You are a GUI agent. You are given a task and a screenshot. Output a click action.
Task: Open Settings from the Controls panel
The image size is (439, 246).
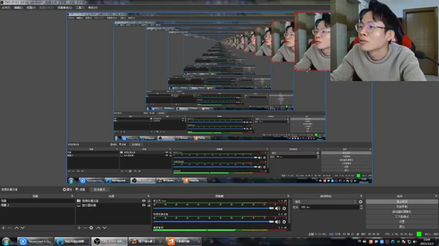pos(402,221)
